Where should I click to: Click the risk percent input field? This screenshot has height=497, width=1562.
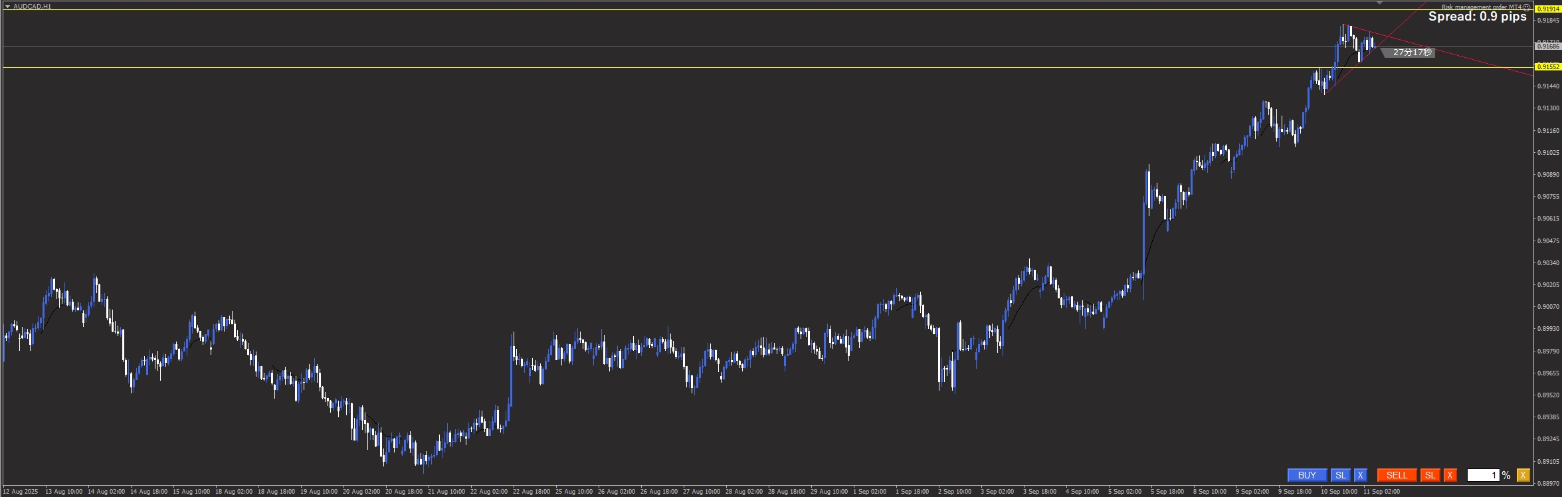(x=1483, y=475)
